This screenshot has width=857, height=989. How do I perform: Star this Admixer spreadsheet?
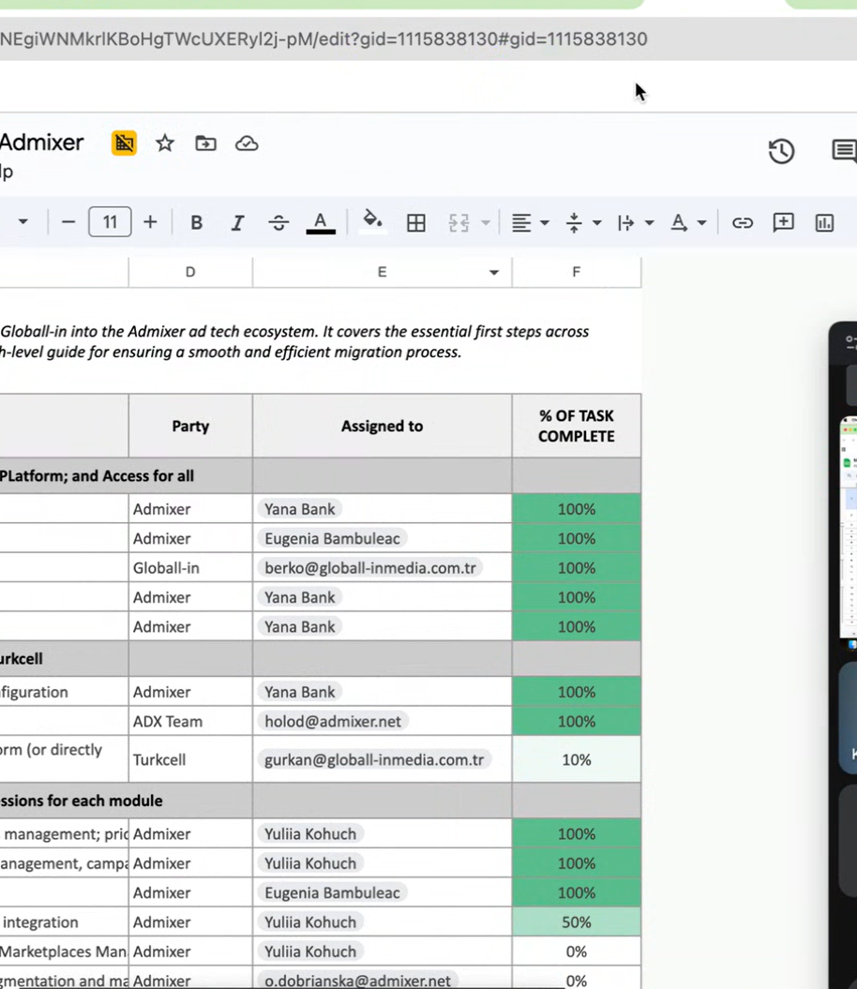(x=165, y=143)
